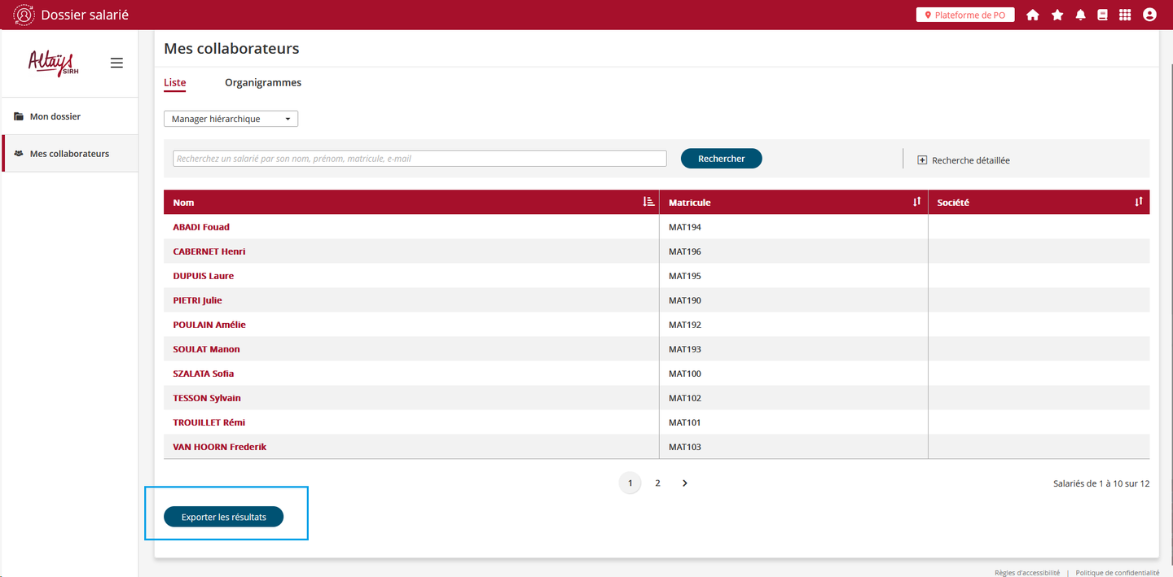Go to page 2 of results
Viewport: 1173px width, 577px height.
pos(657,483)
